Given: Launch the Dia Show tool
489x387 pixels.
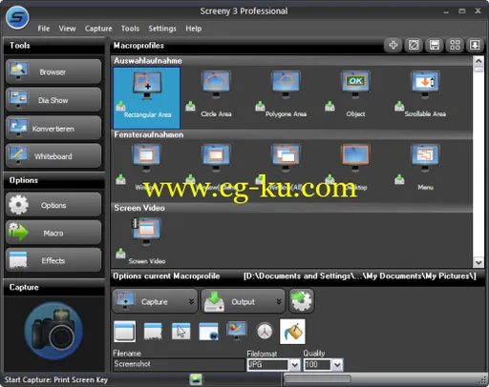Looking at the screenshot, I should point(53,100).
